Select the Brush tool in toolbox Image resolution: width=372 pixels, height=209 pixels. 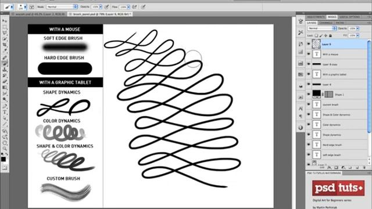5,63
